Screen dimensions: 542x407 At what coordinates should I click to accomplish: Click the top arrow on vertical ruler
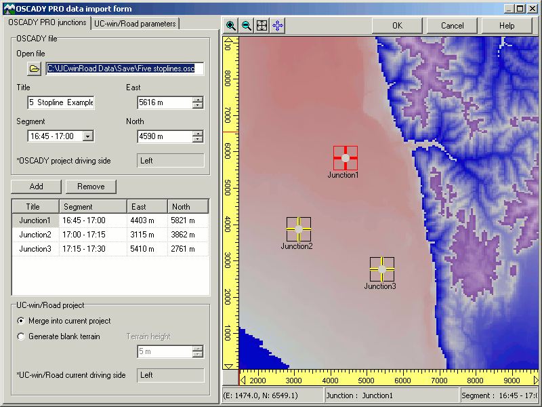click(228, 40)
